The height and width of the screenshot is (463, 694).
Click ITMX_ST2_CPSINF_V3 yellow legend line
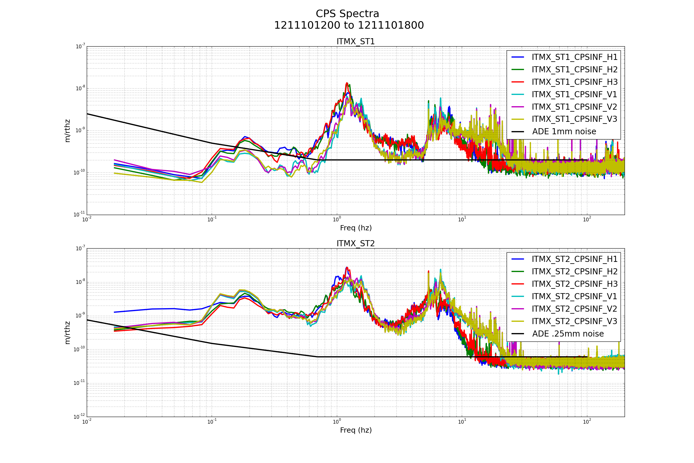(518, 321)
